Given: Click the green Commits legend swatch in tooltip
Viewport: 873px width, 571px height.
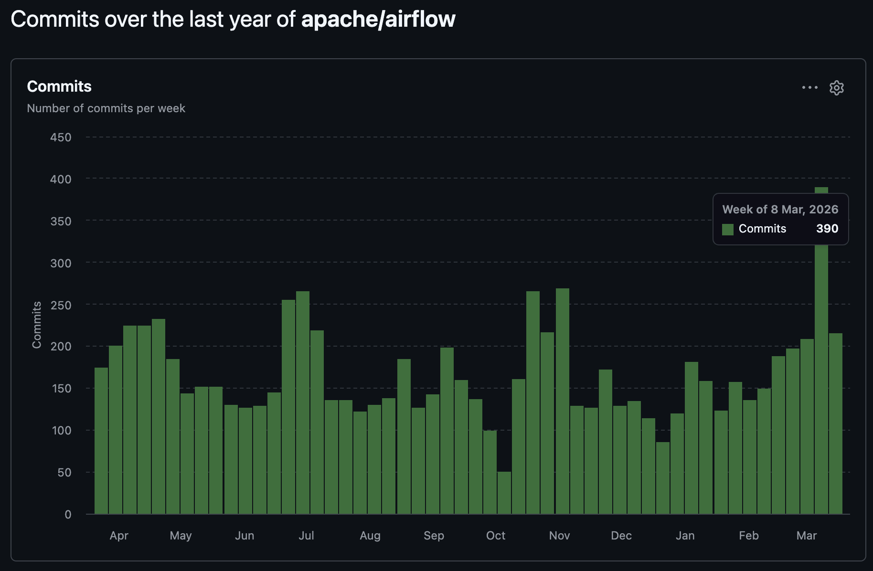Looking at the screenshot, I should tap(728, 229).
